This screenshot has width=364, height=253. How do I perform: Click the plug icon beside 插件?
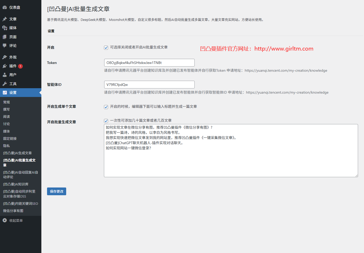click(x=5, y=66)
